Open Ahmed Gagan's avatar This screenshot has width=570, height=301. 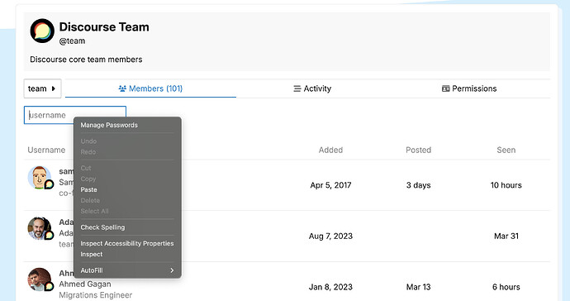point(40,279)
